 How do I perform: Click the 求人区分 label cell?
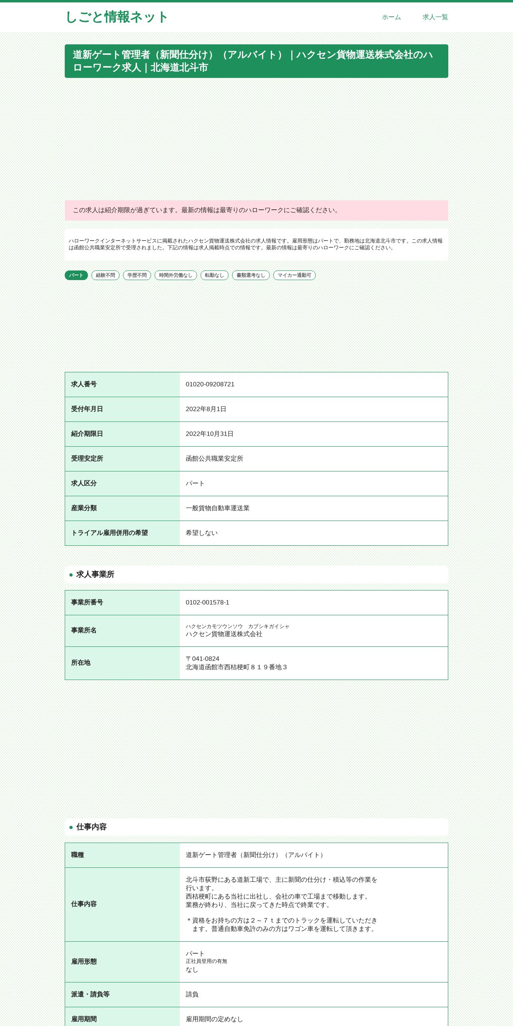[x=122, y=483]
